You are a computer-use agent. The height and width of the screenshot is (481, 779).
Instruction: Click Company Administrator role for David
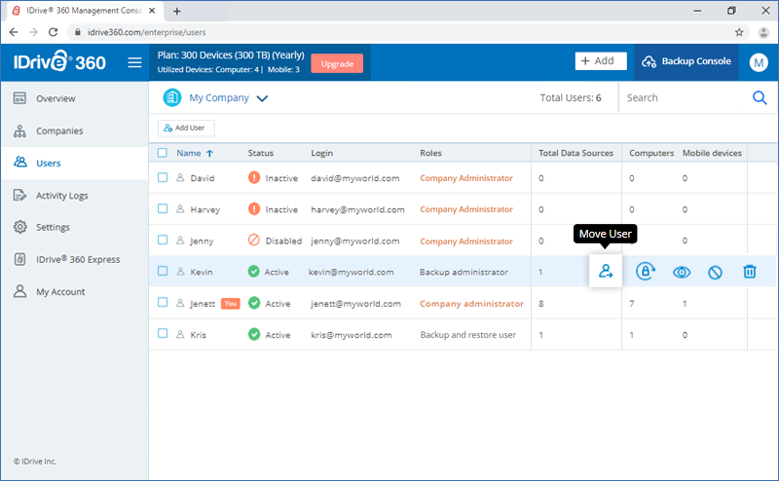tap(466, 178)
